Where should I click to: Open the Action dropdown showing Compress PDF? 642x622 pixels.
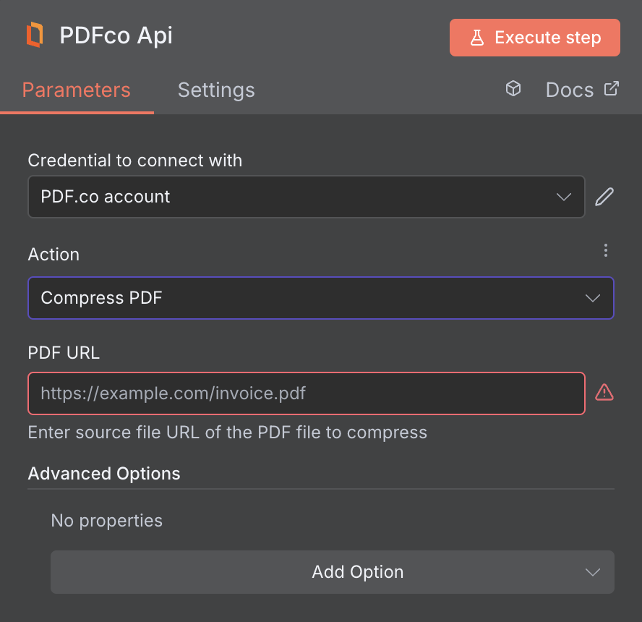[321, 297]
